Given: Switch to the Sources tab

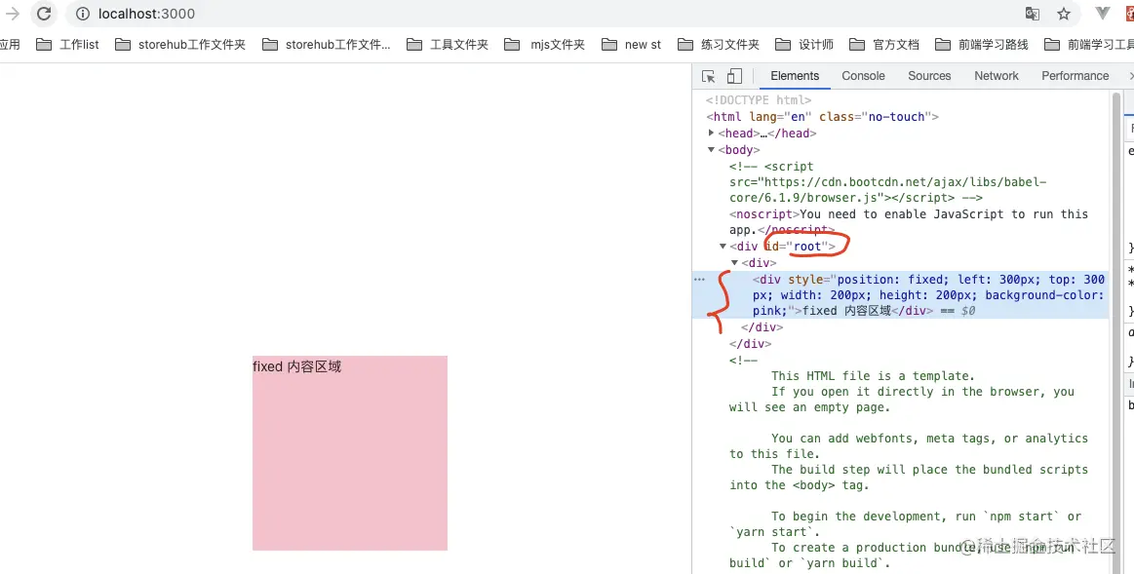Looking at the screenshot, I should [929, 76].
